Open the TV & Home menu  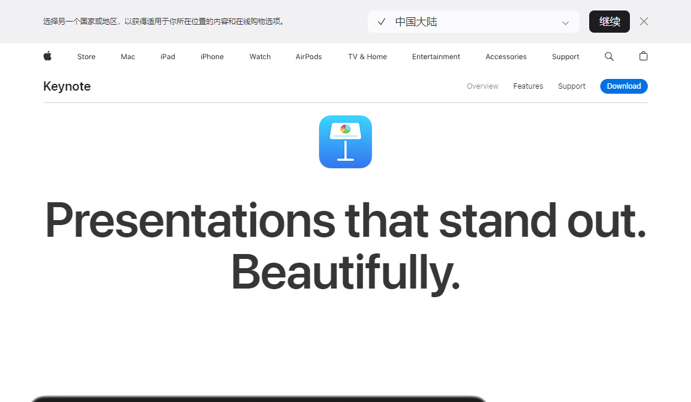[x=366, y=56]
